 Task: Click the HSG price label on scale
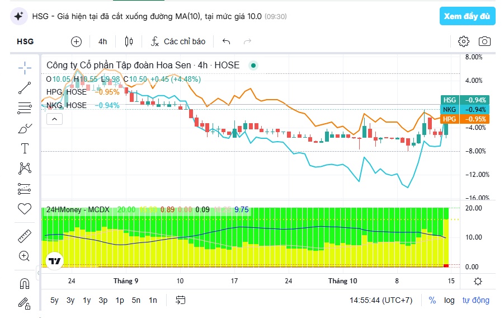(x=464, y=100)
